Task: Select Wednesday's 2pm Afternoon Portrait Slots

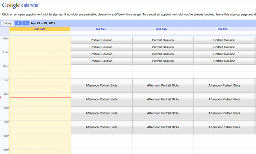Action: 163,99
